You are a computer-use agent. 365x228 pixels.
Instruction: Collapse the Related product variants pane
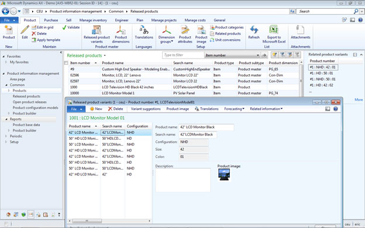point(361,55)
